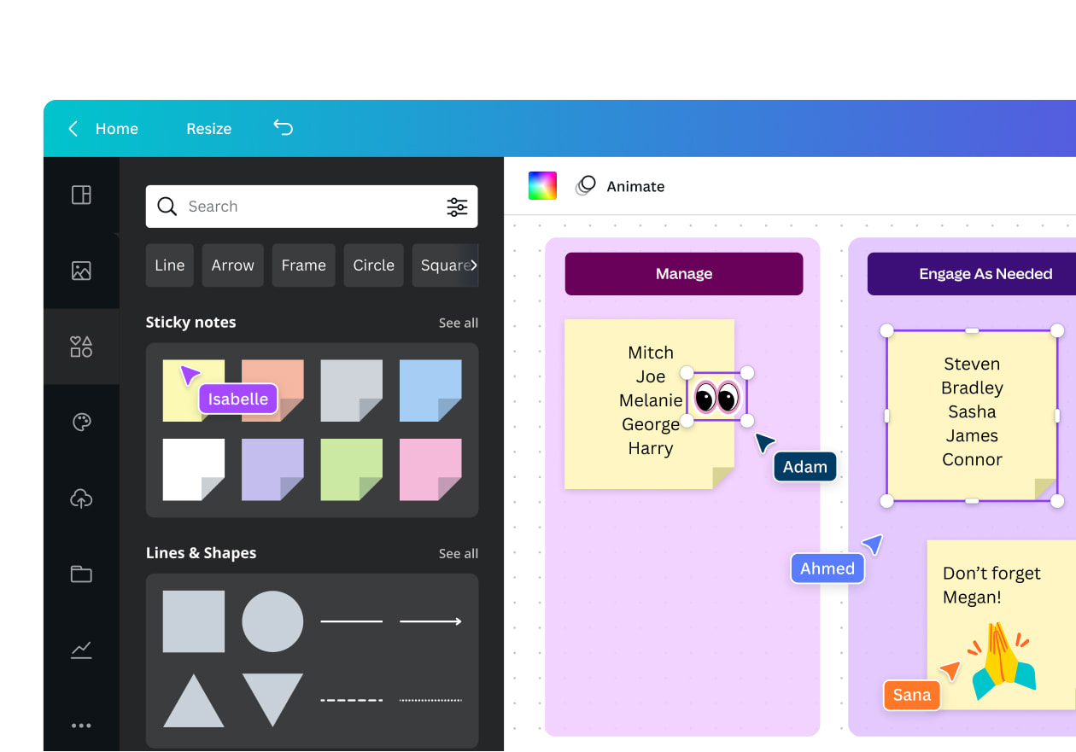Image resolution: width=1076 pixels, height=752 pixels.
Task: Open the search filter settings icon
Action: pyautogui.click(x=458, y=207)
